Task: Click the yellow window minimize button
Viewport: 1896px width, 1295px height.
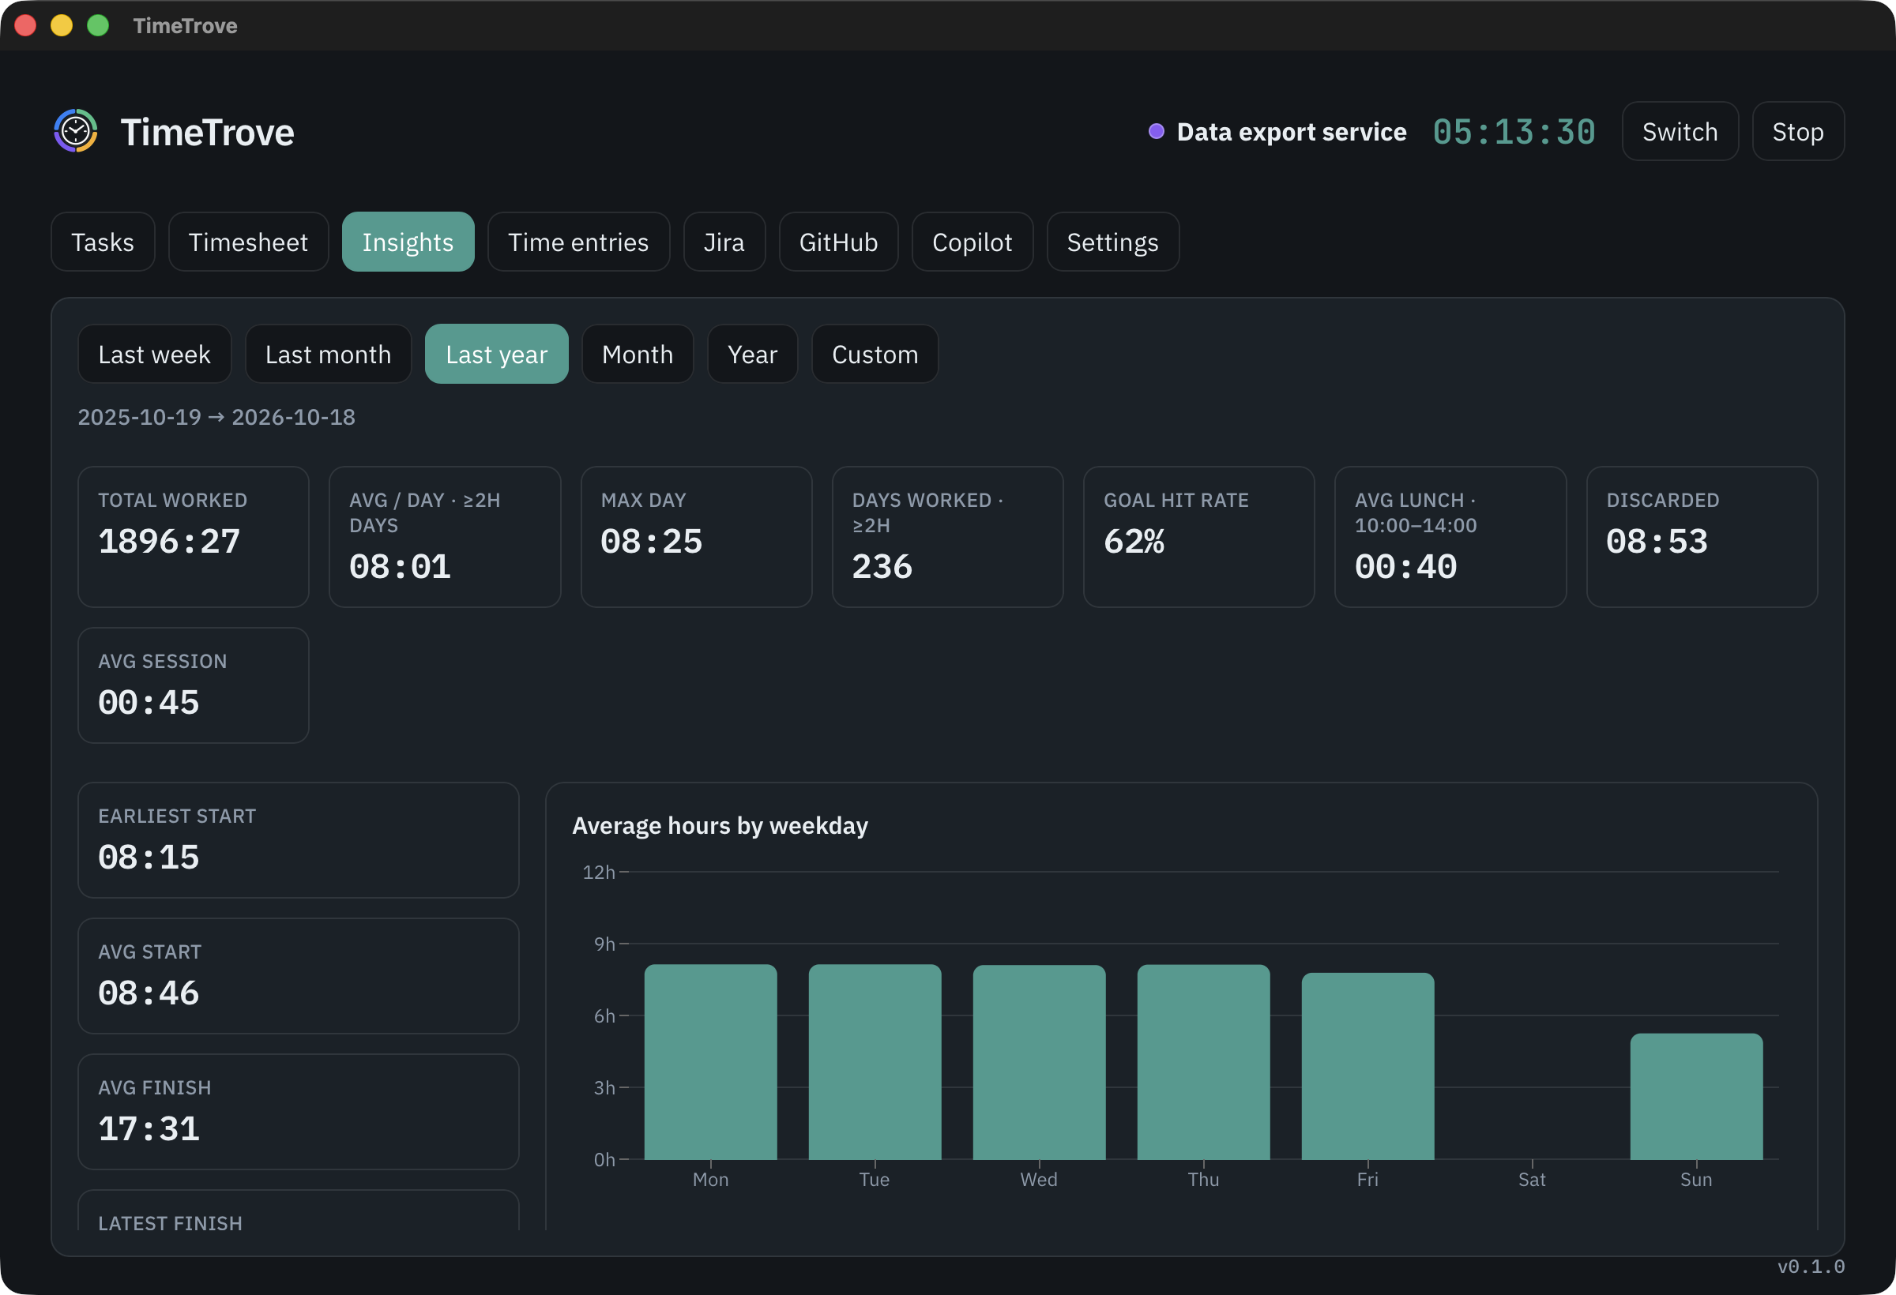Action: click(x=62, y=25)
